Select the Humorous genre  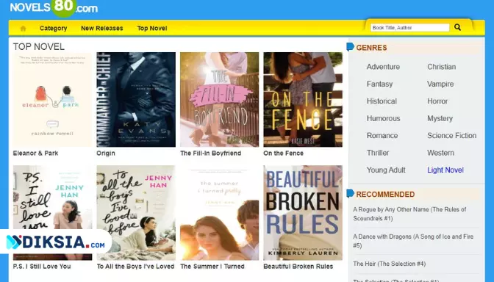click(384, 118)
